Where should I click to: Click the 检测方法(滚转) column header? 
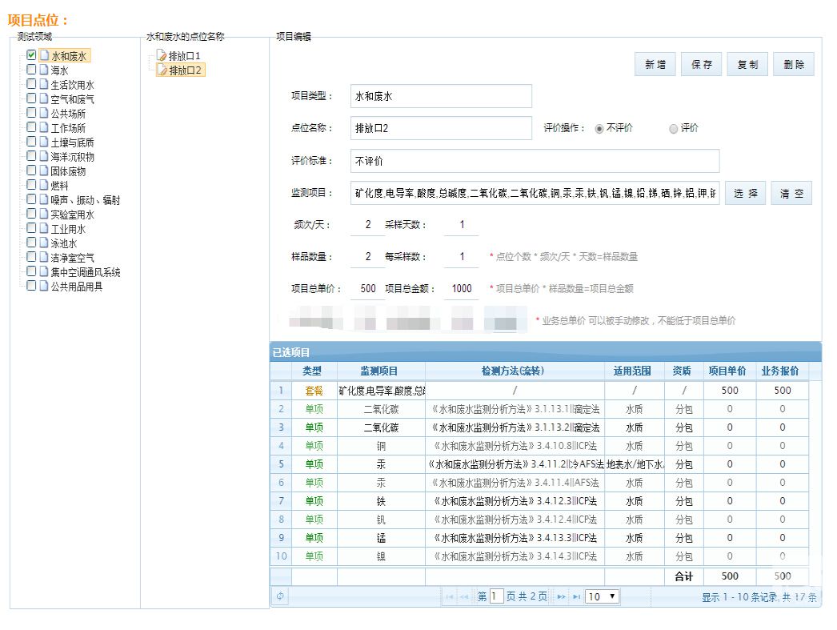pyautogui.click(x=514, y=371)
